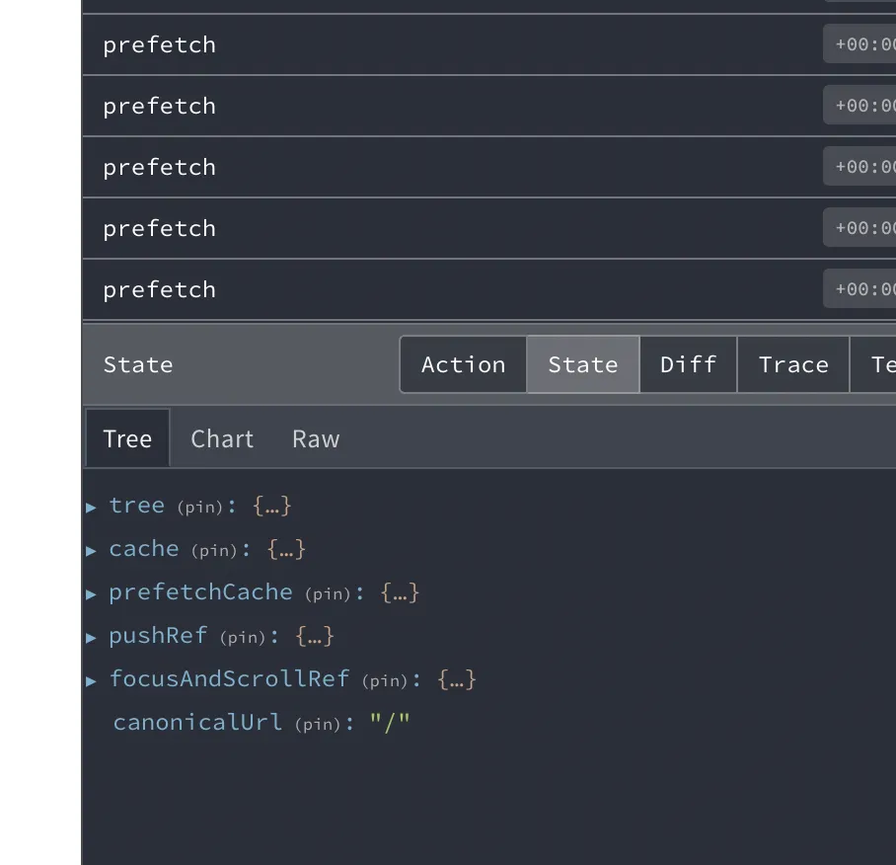Image resolution: width=896 pixels, height=865 pixels.
Task: Pin the pushRef state key
Action: (243, 637)
